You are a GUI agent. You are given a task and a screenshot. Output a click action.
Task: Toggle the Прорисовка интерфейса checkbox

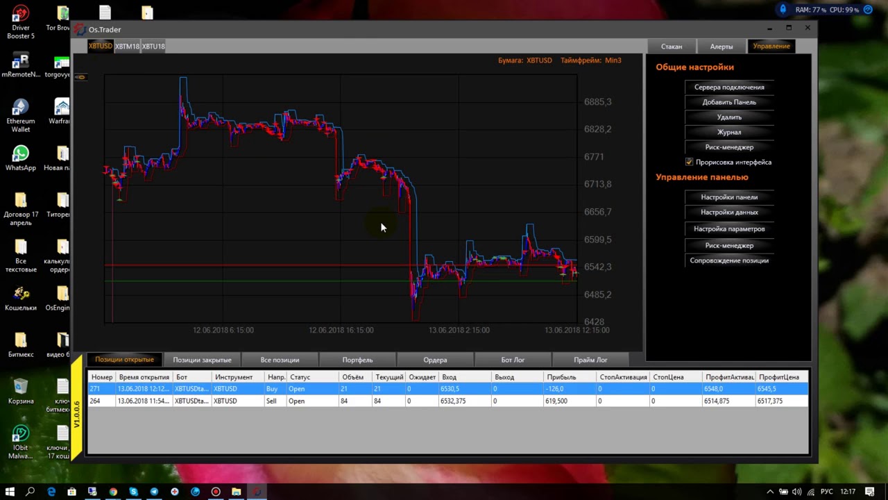click(x=689, y=162)
